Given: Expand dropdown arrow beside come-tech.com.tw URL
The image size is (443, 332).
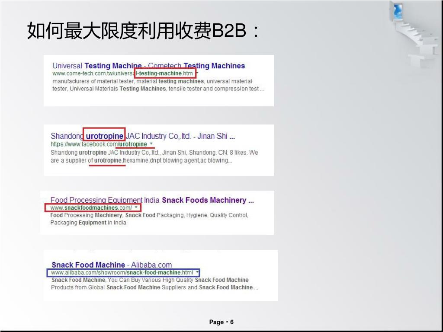Looking at the screenshot, I should pos(197,73).
